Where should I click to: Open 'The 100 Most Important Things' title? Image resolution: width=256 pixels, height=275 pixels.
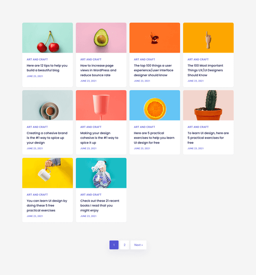205,70
